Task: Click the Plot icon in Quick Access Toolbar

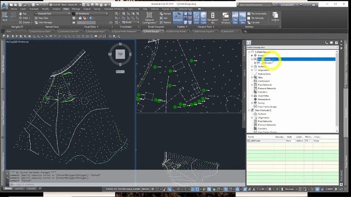Action: tap(33, 5)
